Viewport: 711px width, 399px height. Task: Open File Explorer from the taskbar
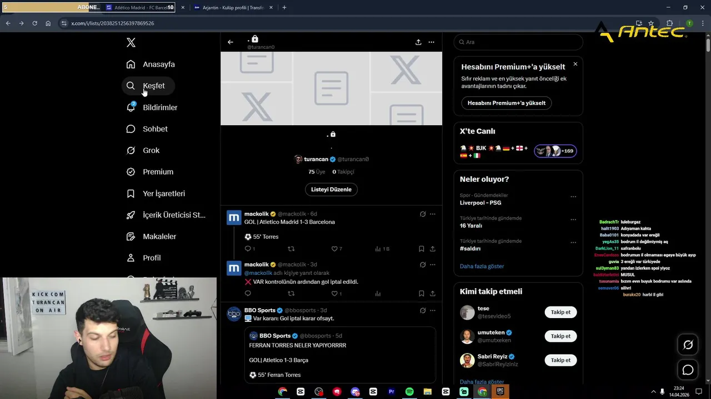tap(428, 392)
